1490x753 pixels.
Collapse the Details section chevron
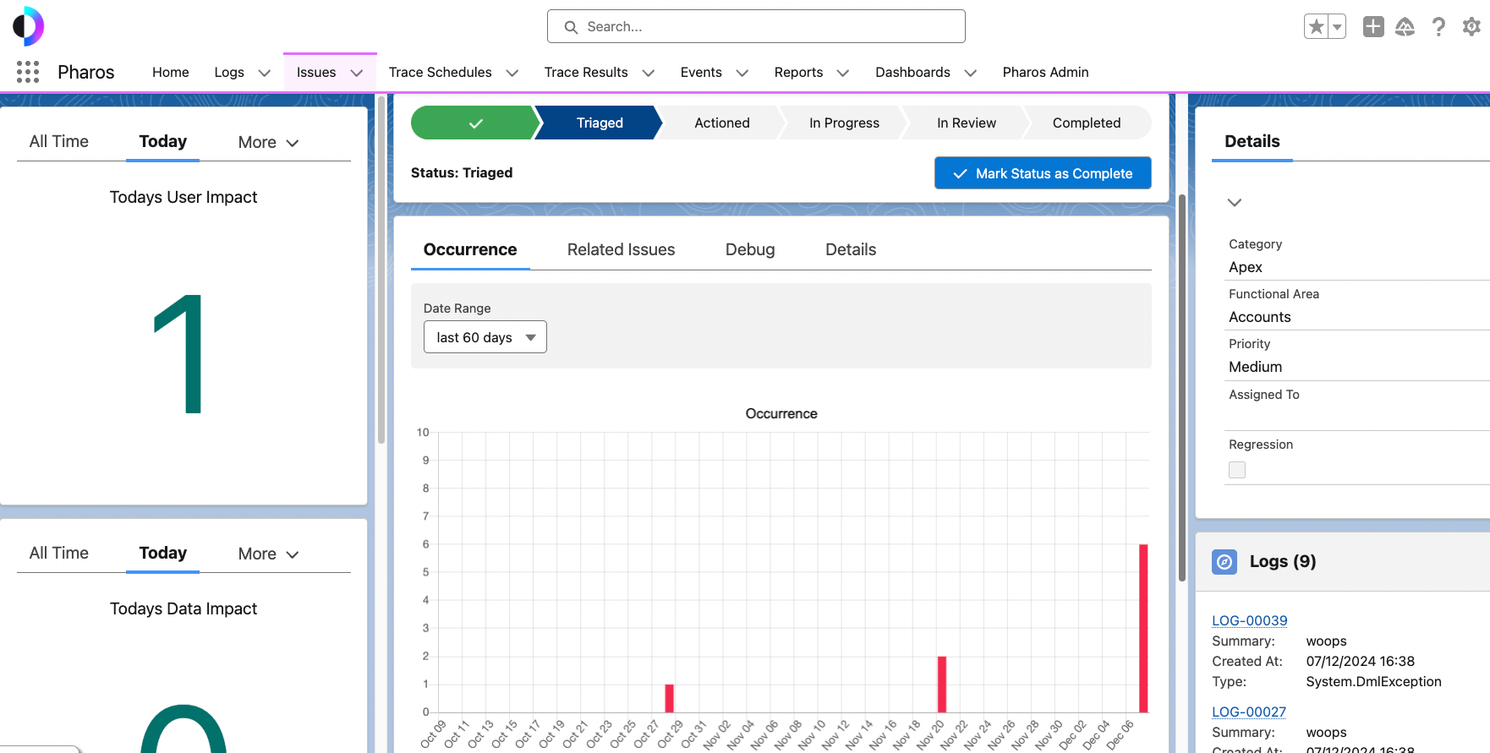(x=1235, y=203)
